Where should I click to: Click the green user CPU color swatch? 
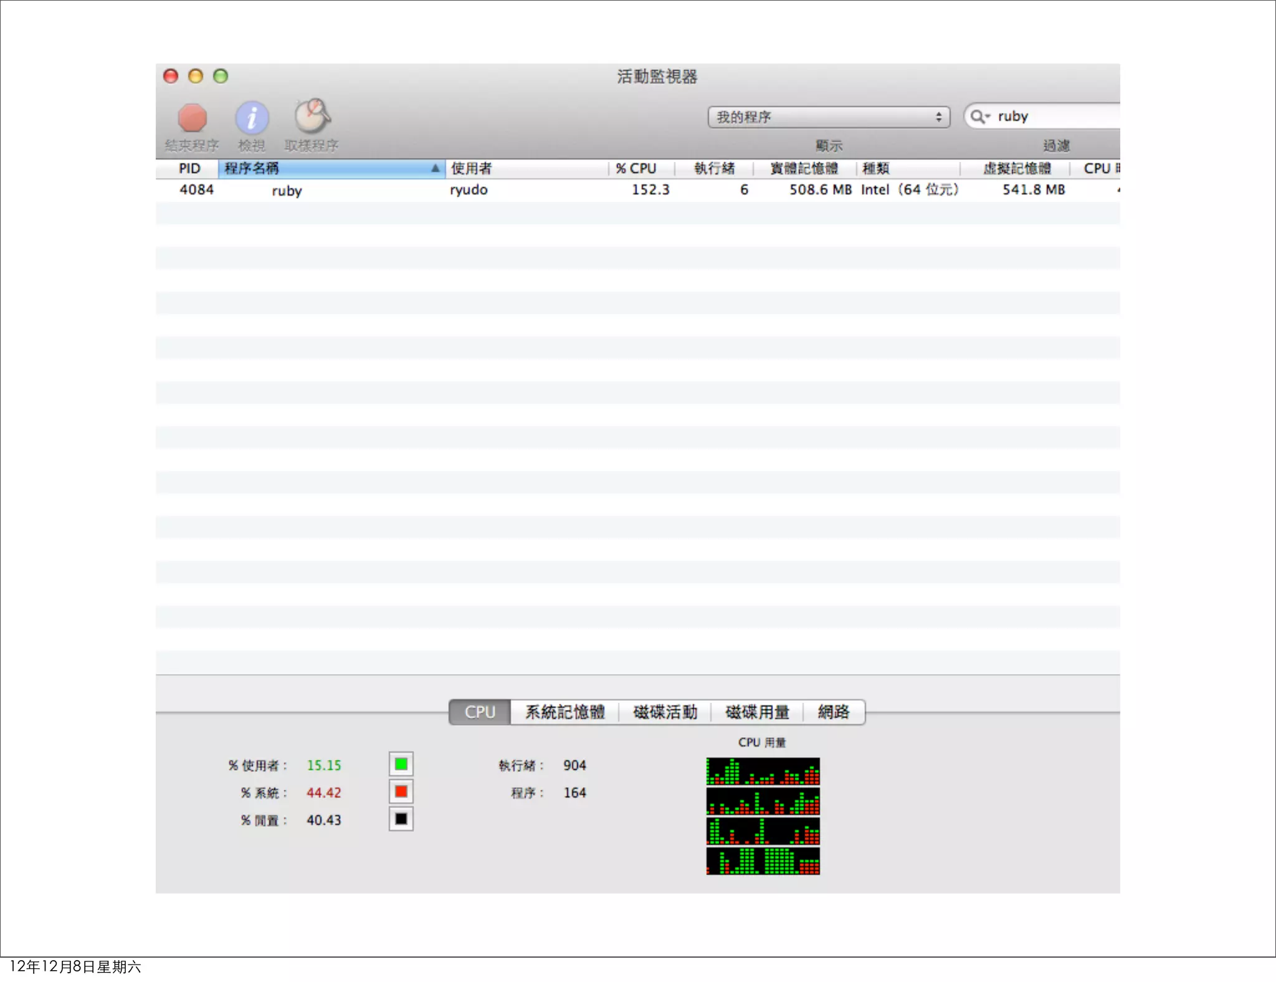pyautogui.click(x=401, y=765)
